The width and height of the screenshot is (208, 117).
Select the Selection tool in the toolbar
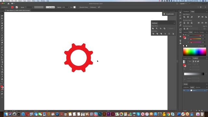(2, 13)
